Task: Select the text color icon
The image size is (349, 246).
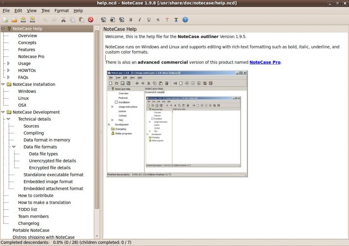Action: tap(167, 19)
